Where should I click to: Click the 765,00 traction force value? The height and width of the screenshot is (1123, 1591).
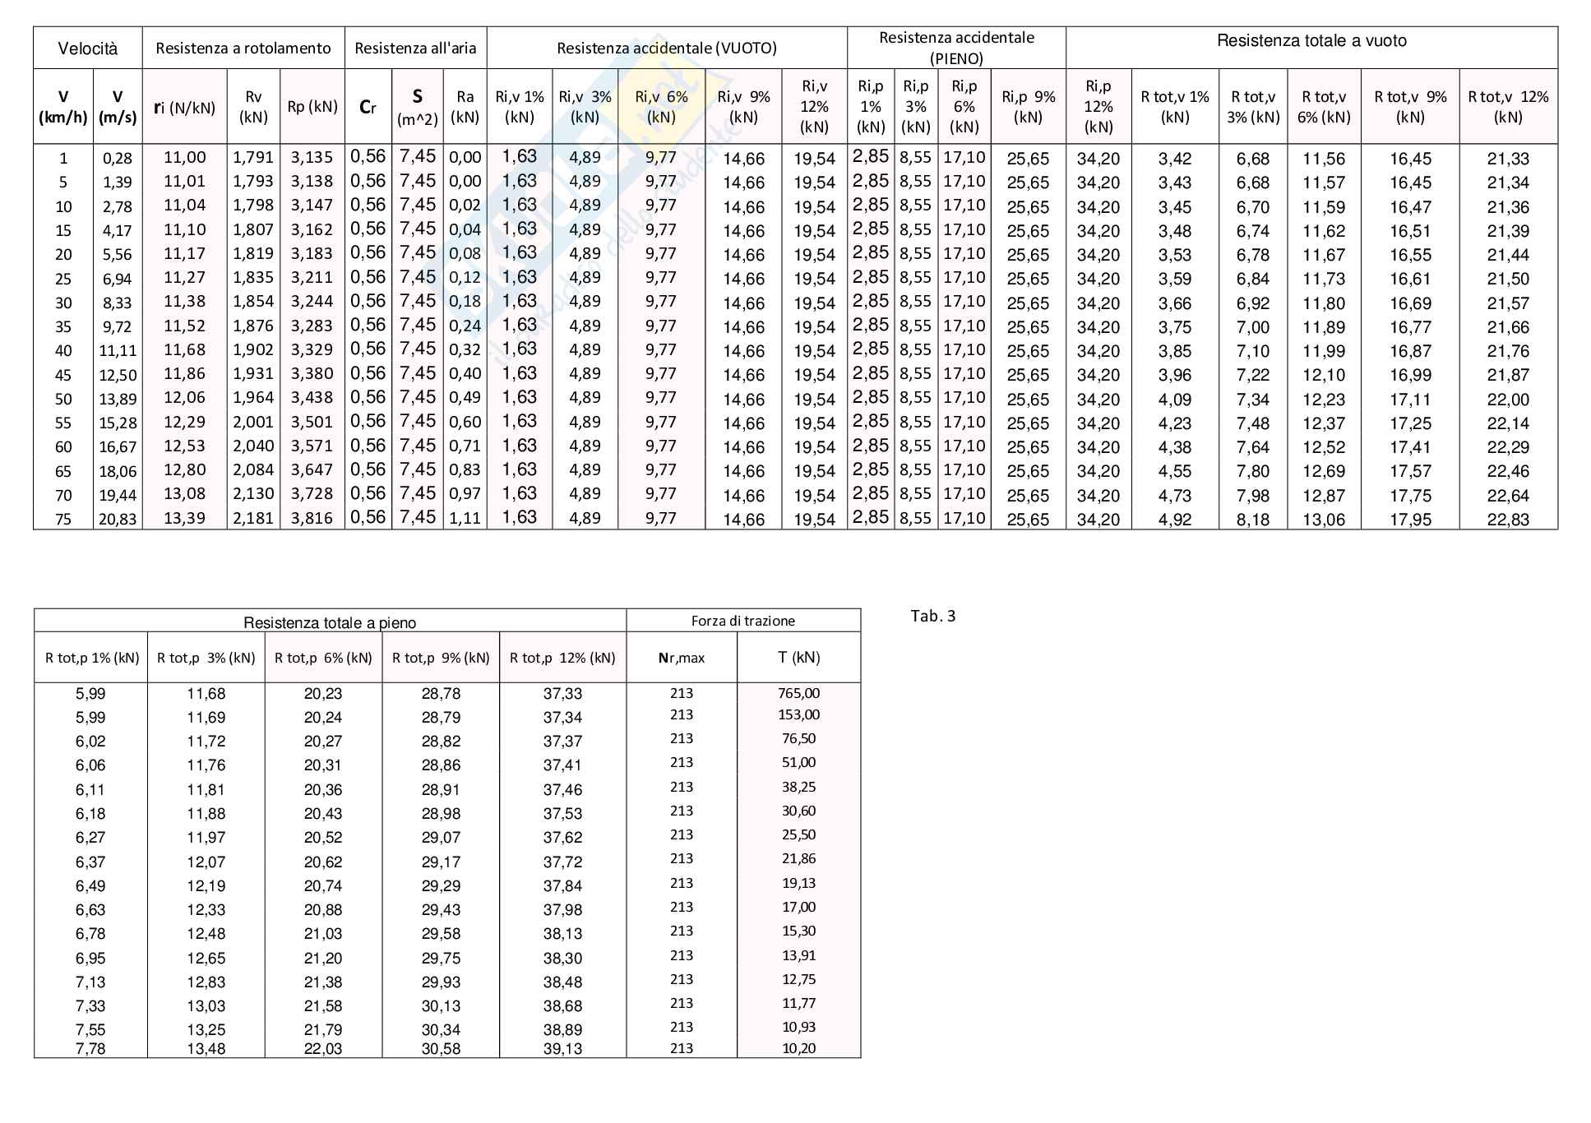coord(798,693)
